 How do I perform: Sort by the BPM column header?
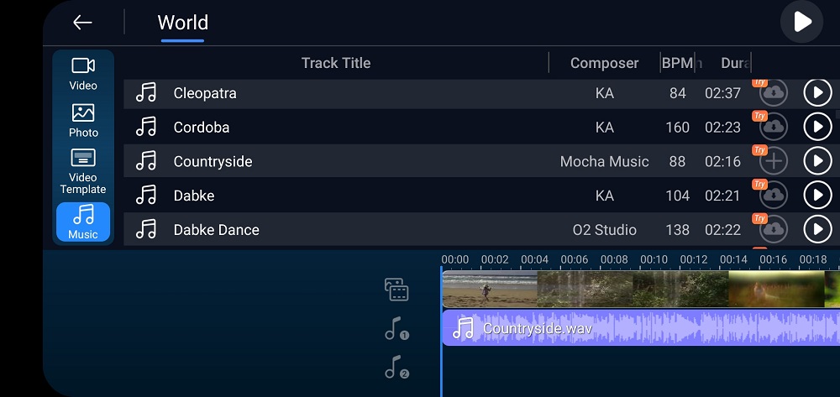click(x=677, y=63)
